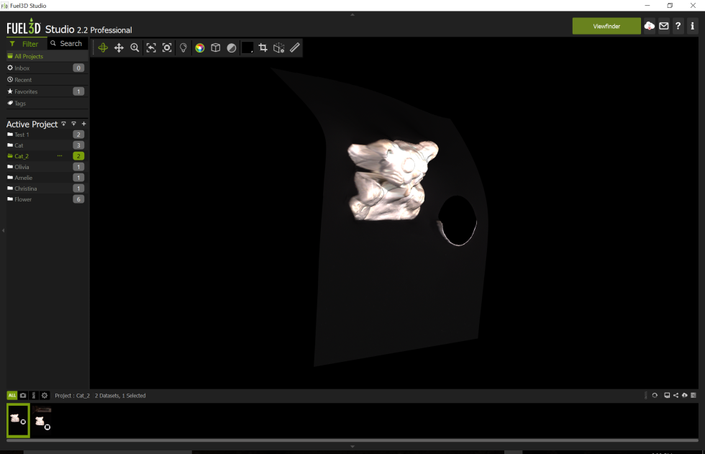Collapse the sidebar using the left edge arrow

(x=3, y=230)
